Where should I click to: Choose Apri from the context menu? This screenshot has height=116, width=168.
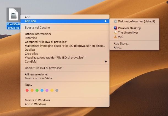coord(65,17)
